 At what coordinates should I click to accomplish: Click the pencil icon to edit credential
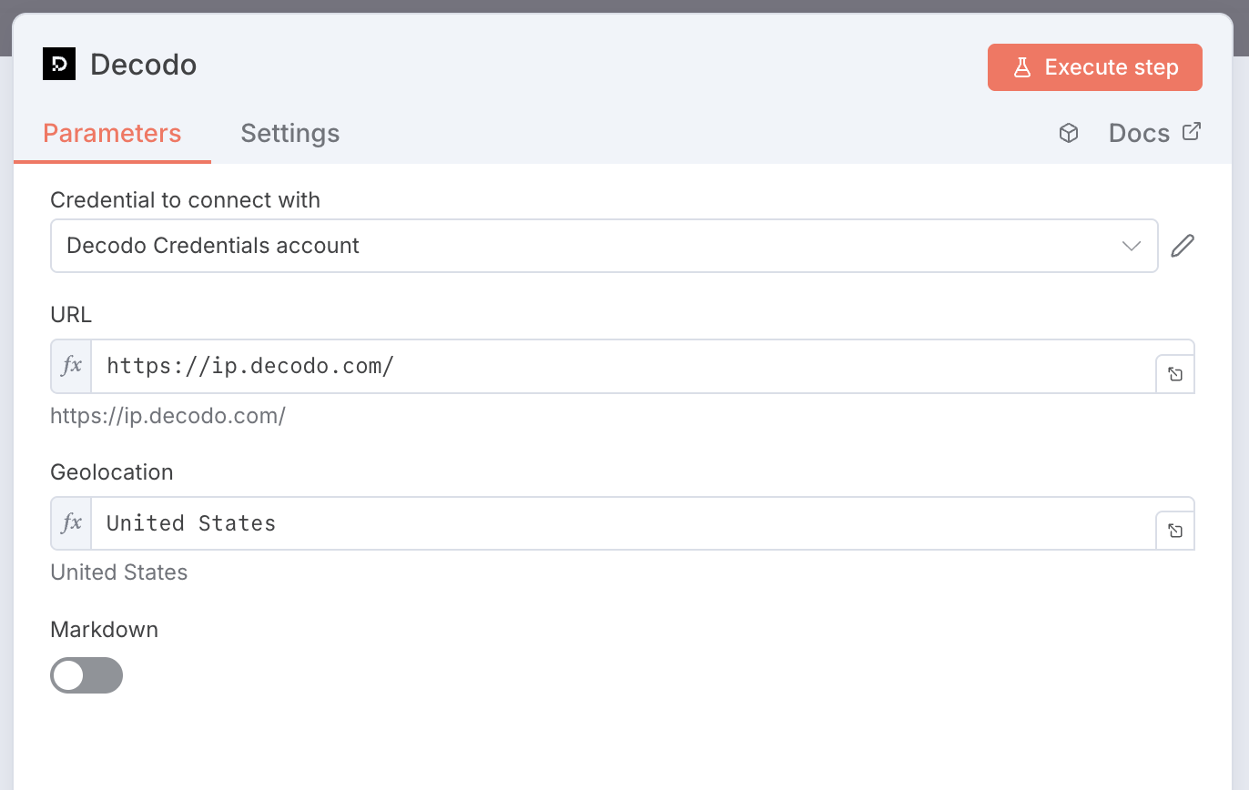(x=1183, y=246)
